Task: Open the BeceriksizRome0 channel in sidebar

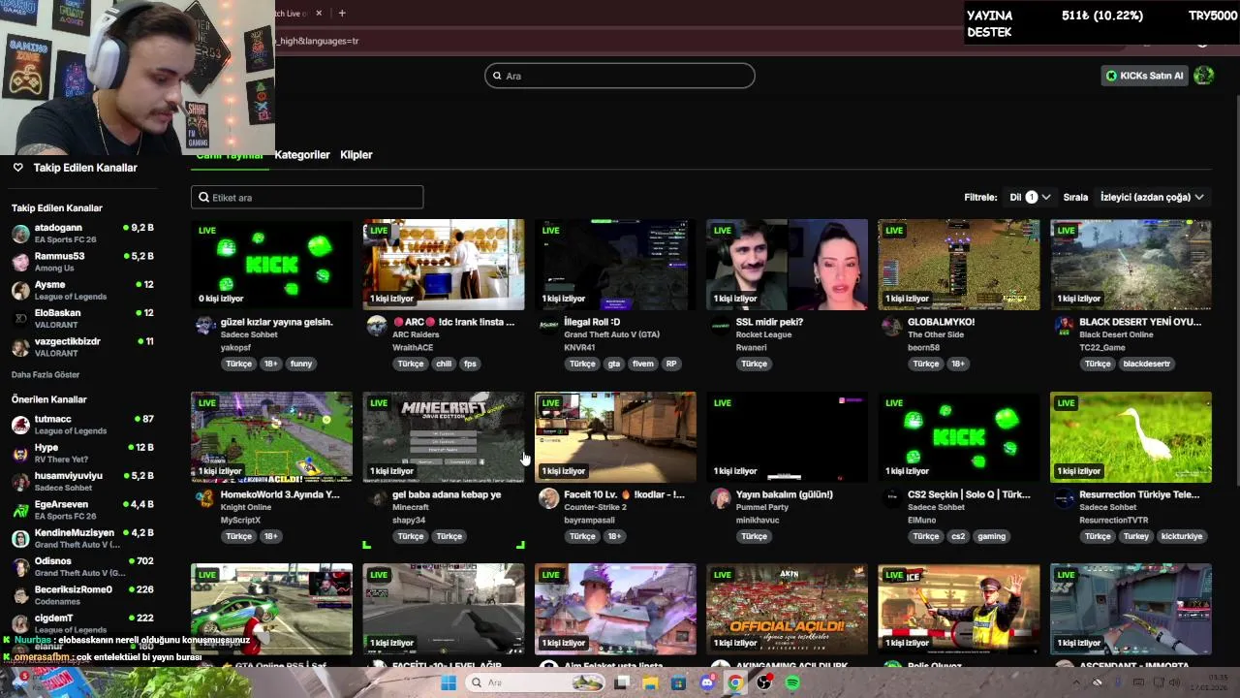Action: (x=82, y=594)
